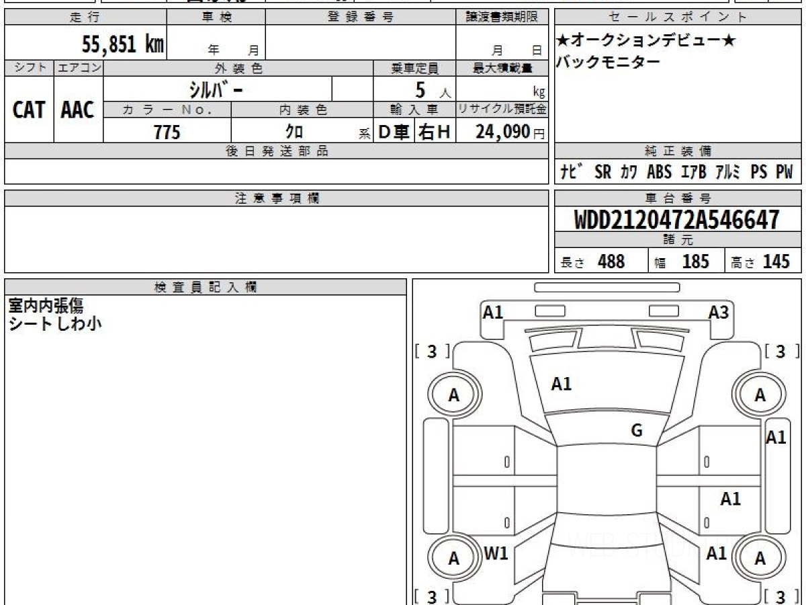Click the 後日発送部品 header bar
This screenshot has height=605, width=806.
277,151
